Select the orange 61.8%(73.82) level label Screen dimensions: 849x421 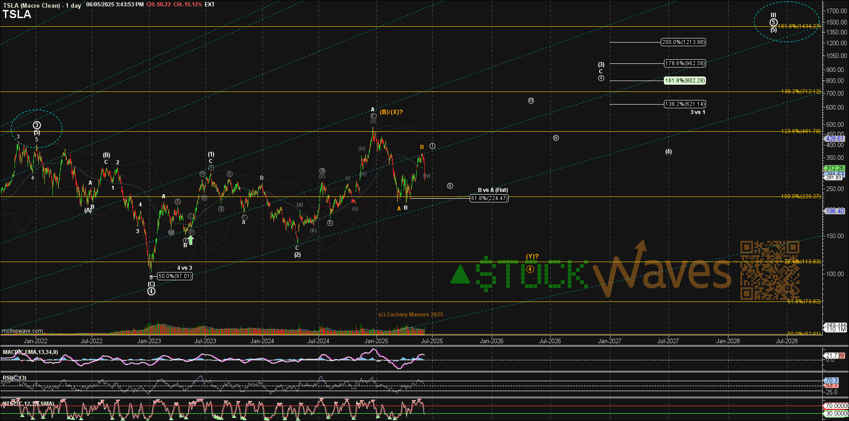(804, 301)
